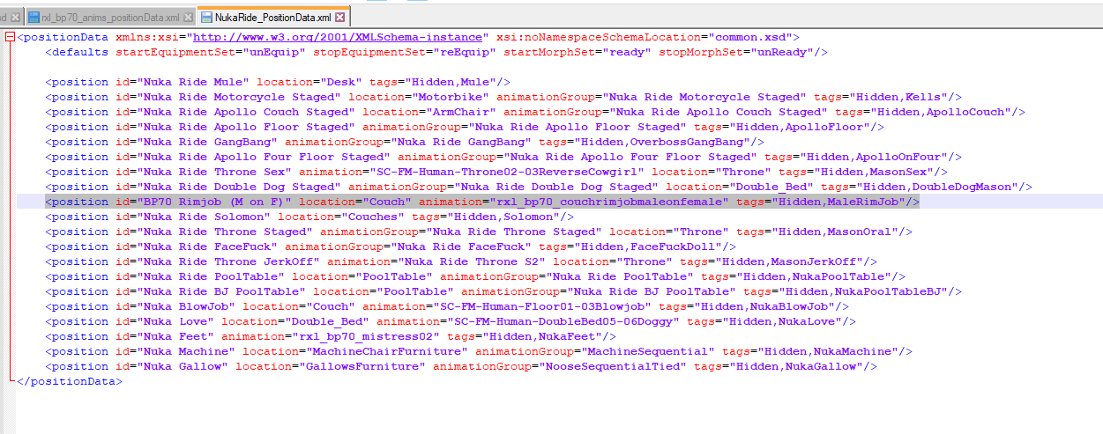
Task: Close the partially visible leftmost tab
Action: [x=14, y=18]
